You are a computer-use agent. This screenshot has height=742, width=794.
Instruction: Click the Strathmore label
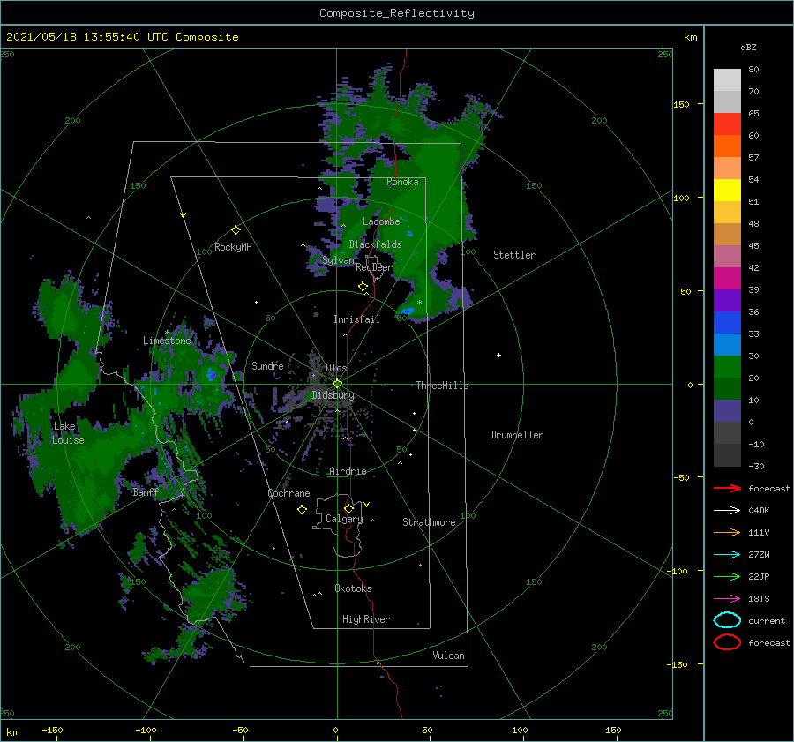(429, 522)
